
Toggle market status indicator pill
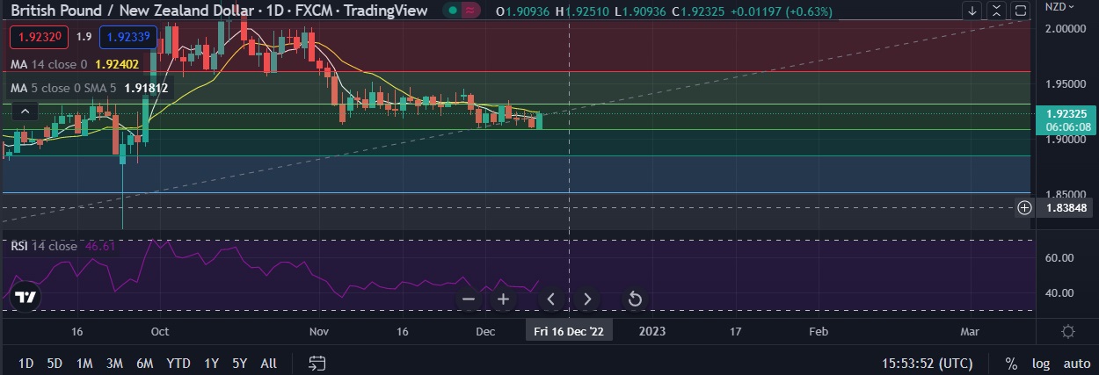(x=462, y=11)
